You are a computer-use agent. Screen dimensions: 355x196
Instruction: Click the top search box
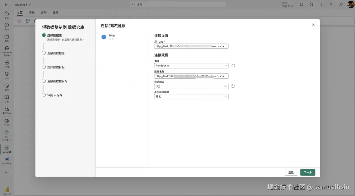(x=177, y=4)
